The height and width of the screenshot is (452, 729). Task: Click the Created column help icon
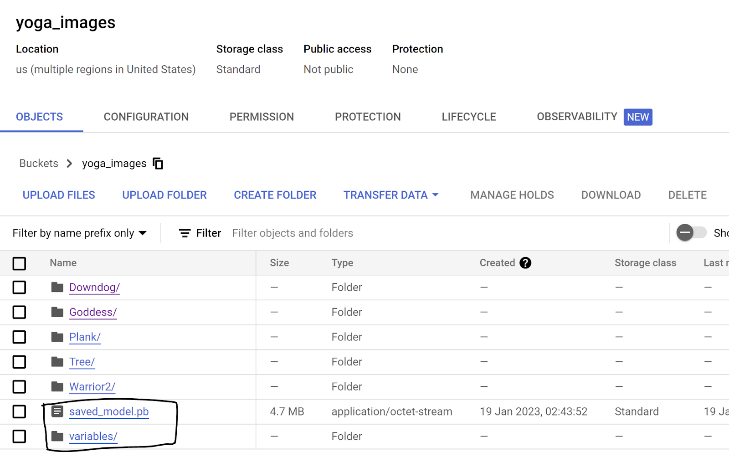[525, 263]
